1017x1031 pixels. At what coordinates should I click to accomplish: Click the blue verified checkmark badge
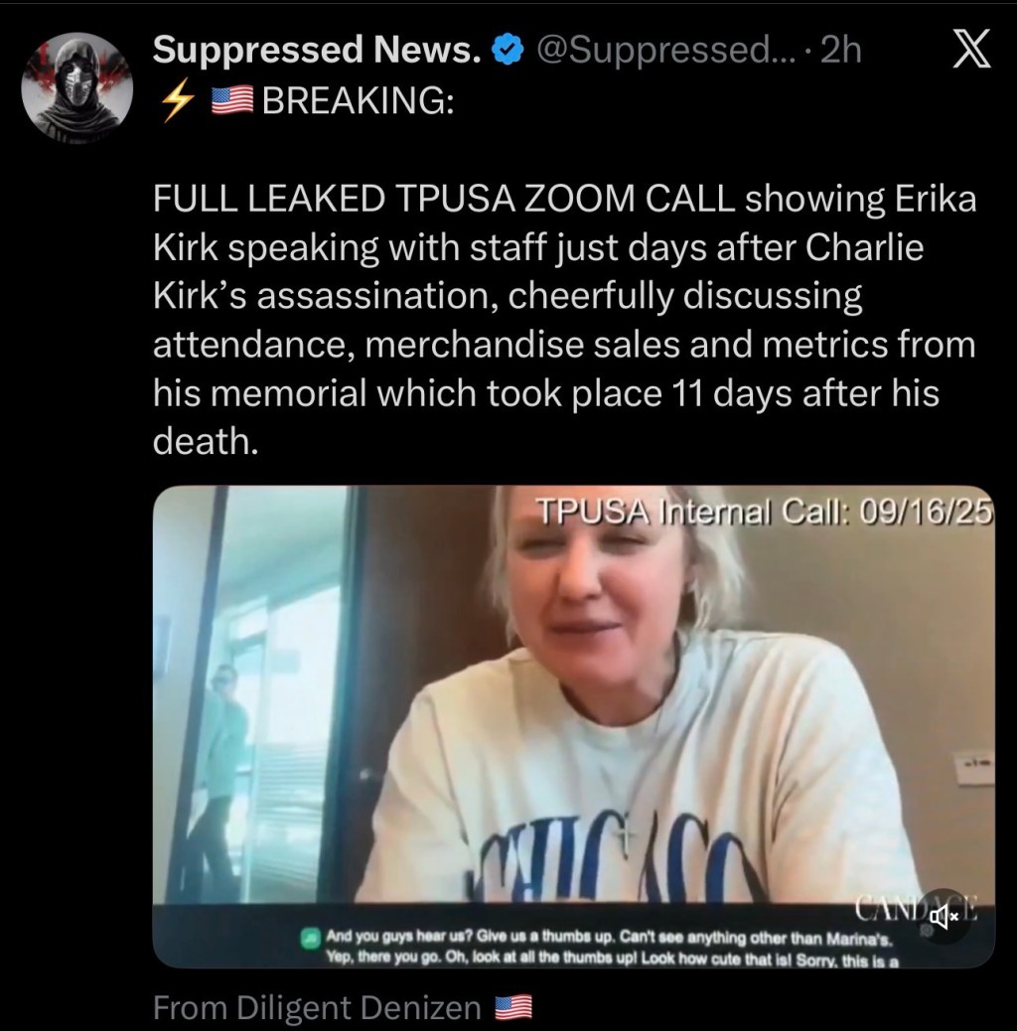click(x=508, y=50)
